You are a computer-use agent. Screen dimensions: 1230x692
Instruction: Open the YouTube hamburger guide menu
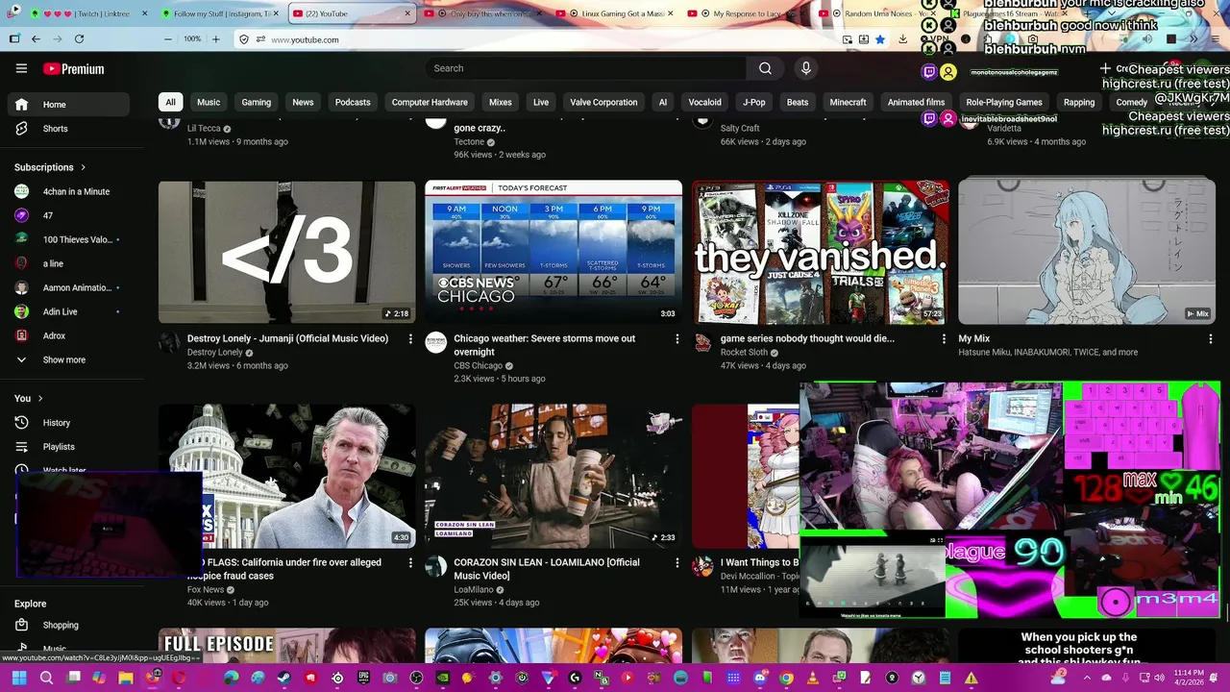[21, 68]
